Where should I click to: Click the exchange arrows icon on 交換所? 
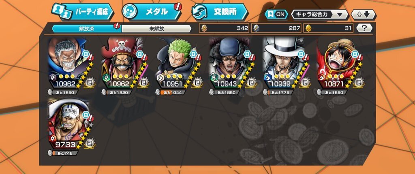tap(199, 12)
